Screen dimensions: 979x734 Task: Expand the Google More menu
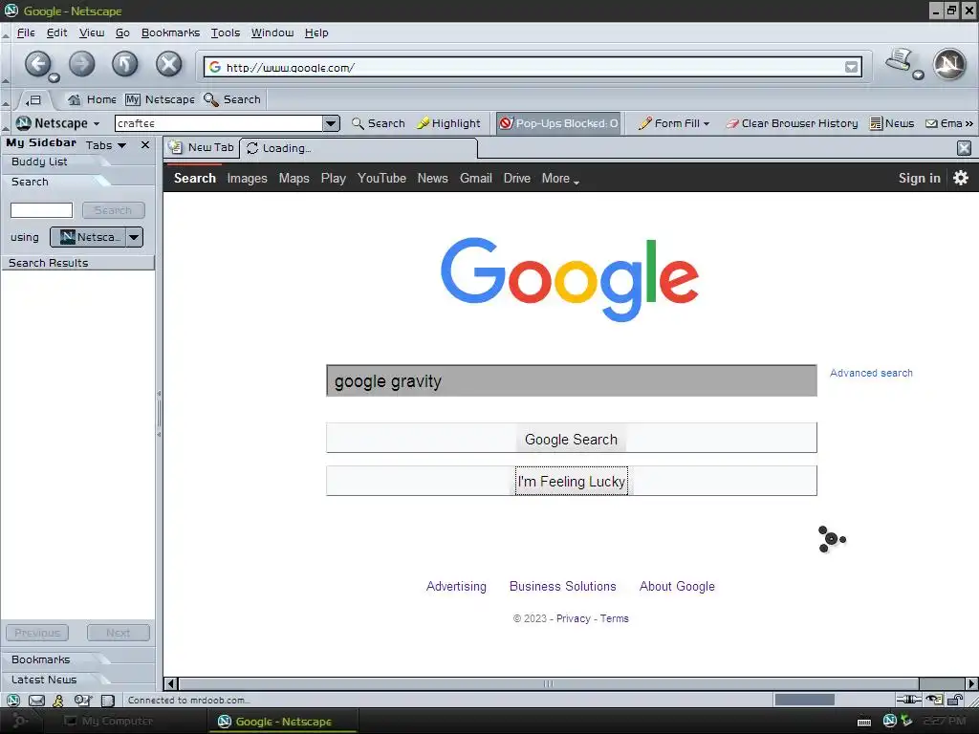pos(560,179)
